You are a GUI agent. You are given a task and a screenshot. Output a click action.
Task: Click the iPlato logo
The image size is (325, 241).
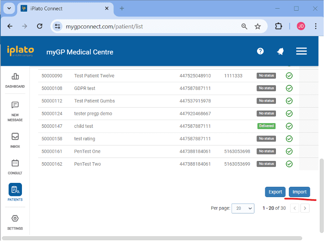click(20, 52)
